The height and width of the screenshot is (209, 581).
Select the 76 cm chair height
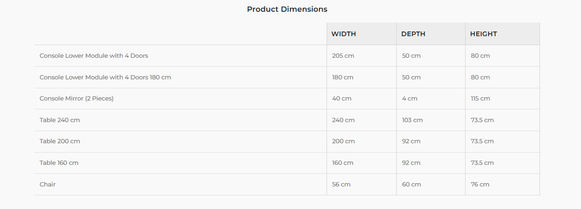point(480,184)
